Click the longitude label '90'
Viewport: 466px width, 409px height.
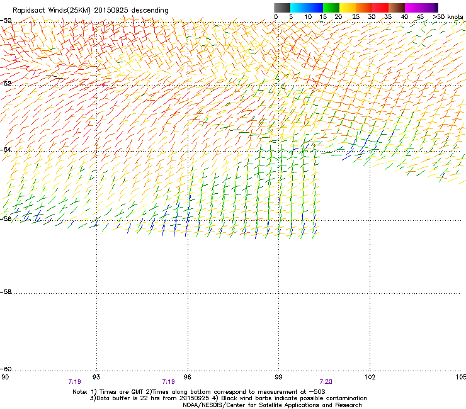5,377
